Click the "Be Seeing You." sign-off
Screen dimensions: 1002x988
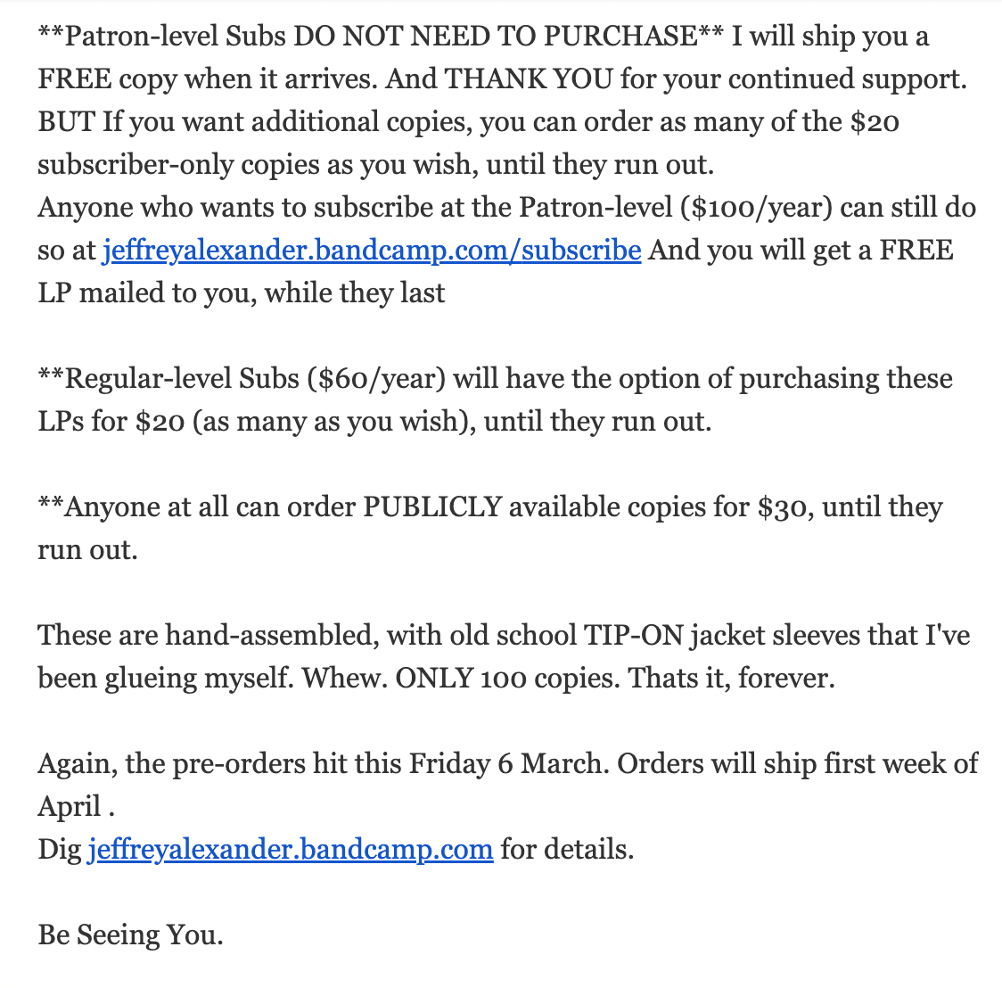(130, 935)
